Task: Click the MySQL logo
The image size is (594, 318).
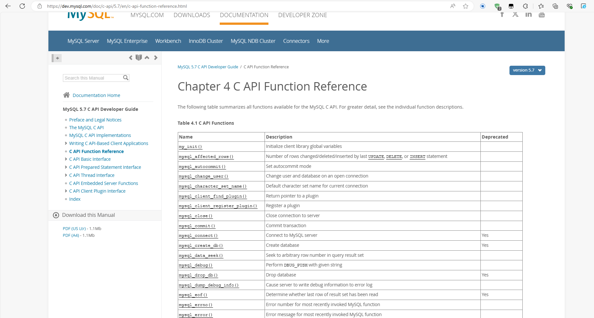Action: pos(90,15)
